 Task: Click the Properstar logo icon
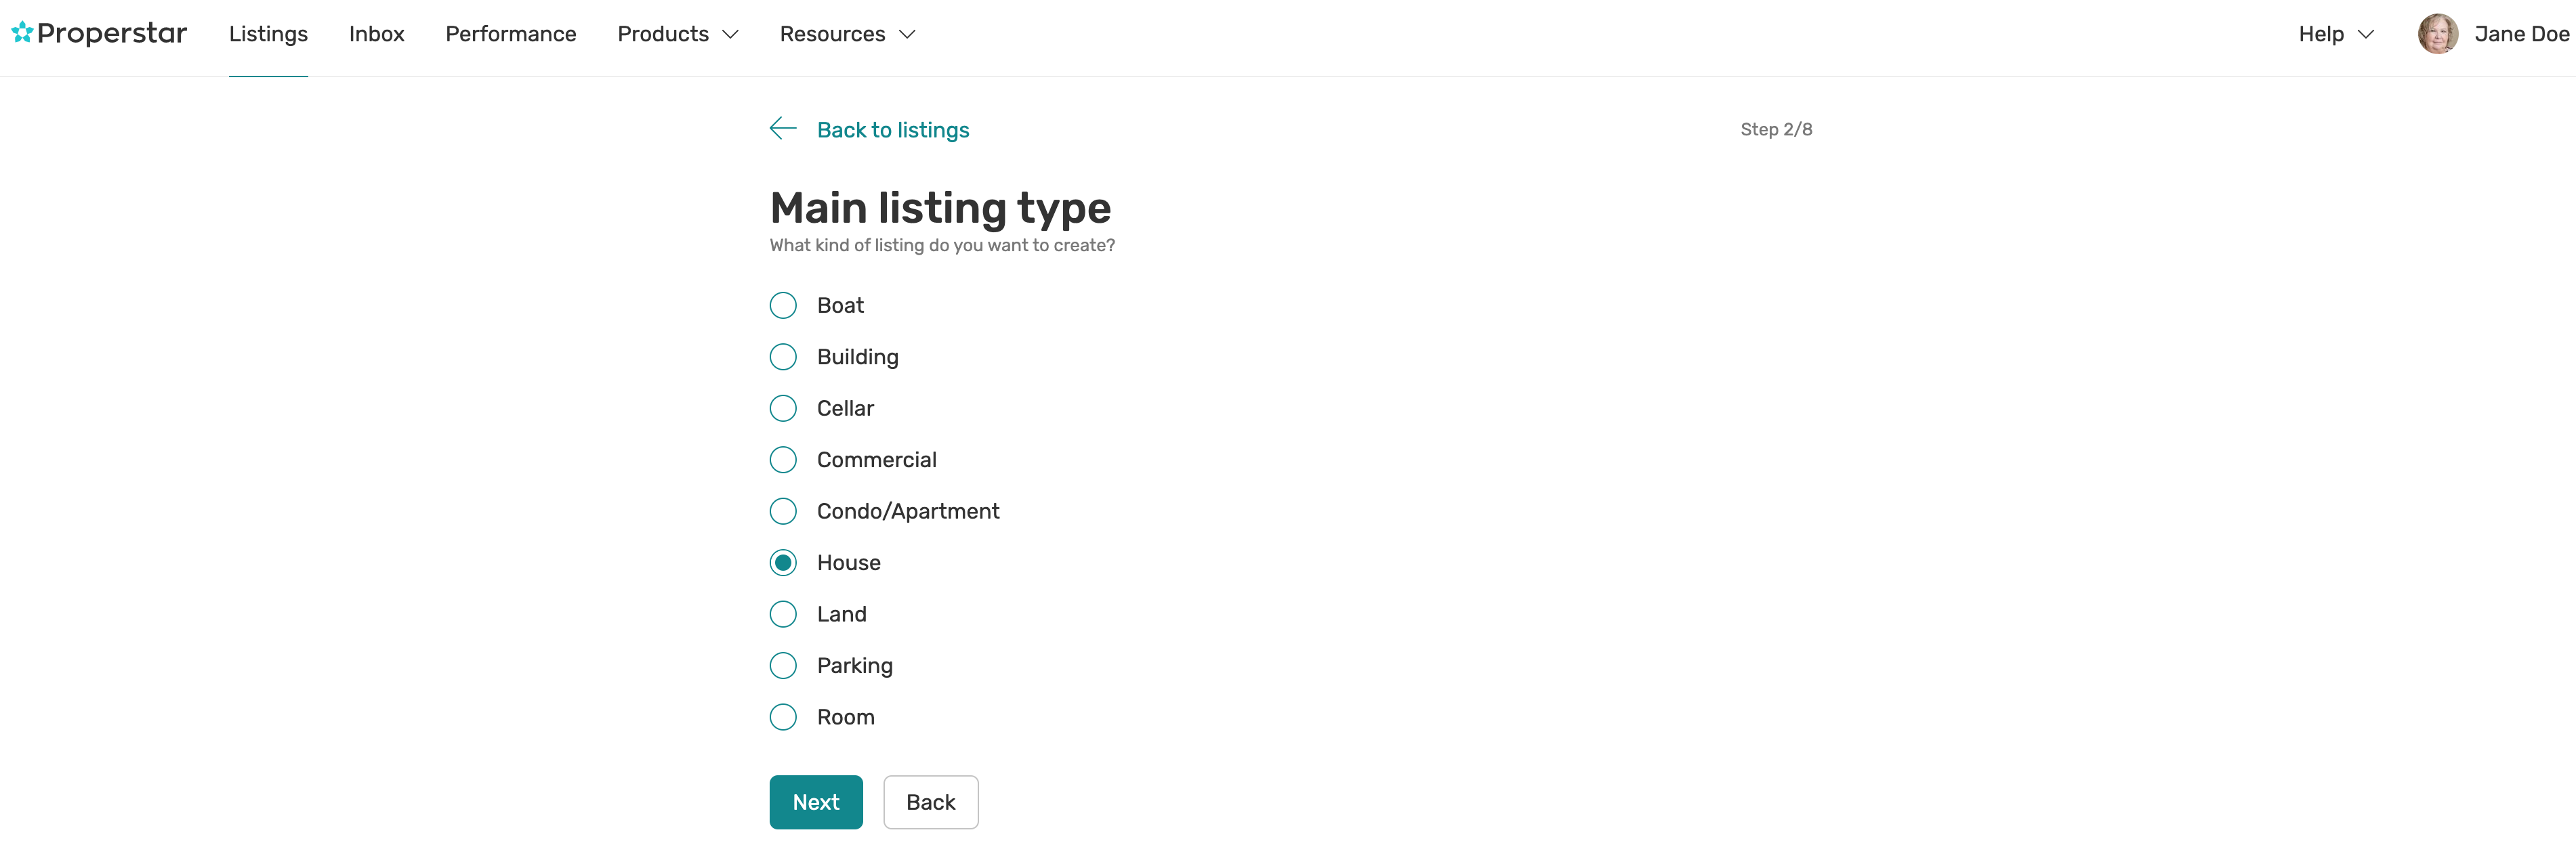pyautogui.click(x=24, y=32)
